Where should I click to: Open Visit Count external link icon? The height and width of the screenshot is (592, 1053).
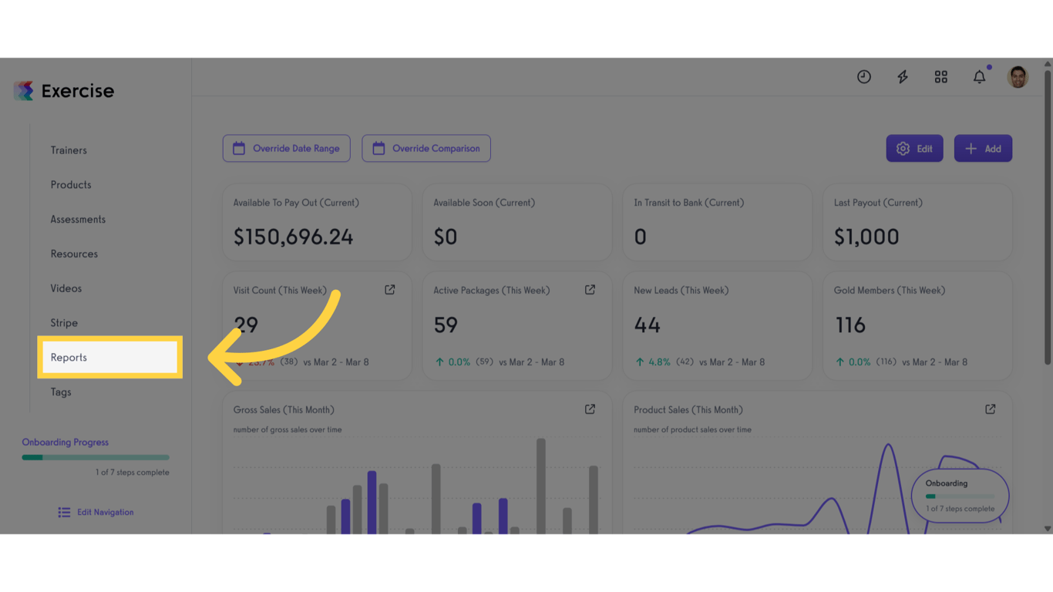(390, 290)
